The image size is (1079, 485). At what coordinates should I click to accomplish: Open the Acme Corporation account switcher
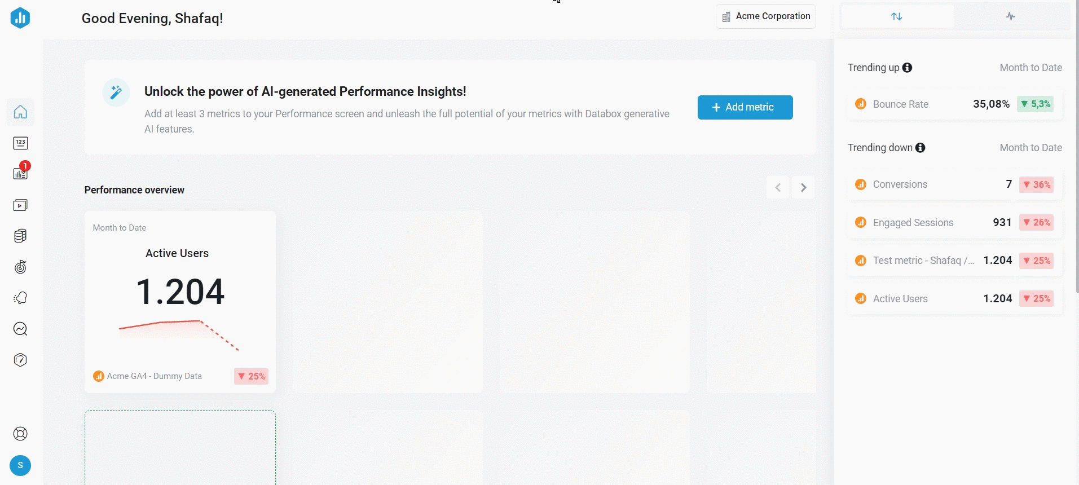[765, 16]
